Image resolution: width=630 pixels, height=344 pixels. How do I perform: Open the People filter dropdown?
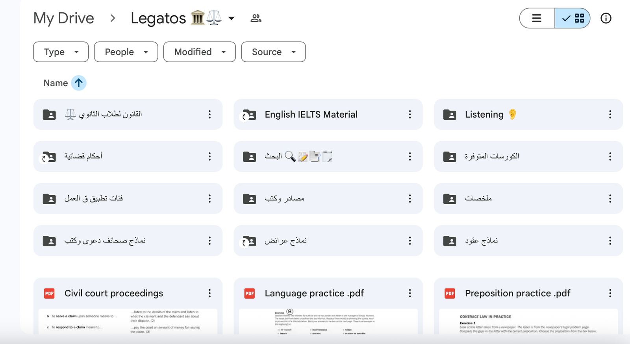[126, 52]
